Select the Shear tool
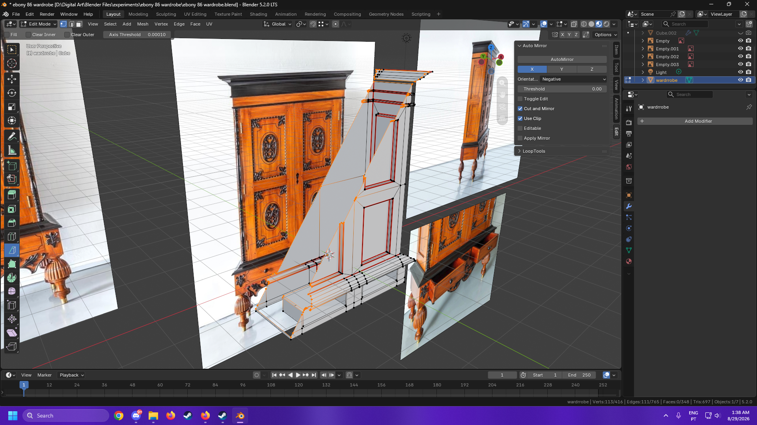 pyautogui.click(x=12, y=333)
